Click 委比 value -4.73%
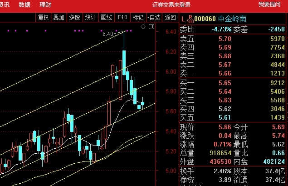This screenshot has height=186, width=288. (221, 29)
